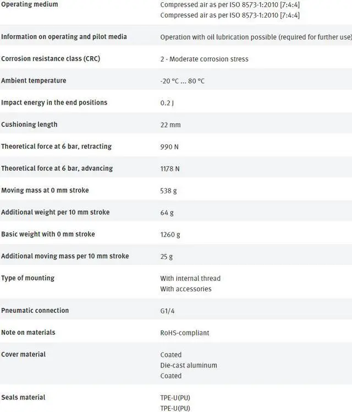Click the '22 mm' cushioning value
Image resolution: width=352 pixels, height=412 pixels.
pos(170,125)
